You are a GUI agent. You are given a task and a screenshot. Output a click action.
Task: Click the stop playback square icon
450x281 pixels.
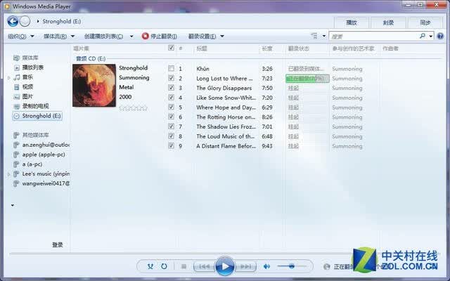coord(184,267)
